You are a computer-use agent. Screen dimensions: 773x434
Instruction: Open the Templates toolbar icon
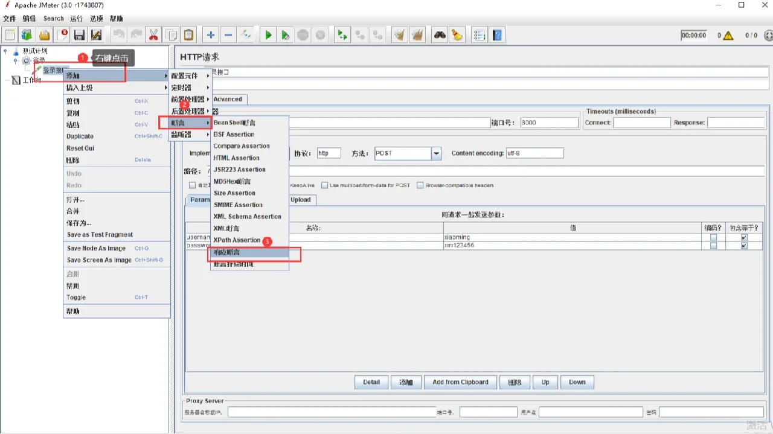pyautogui.click(x=27, y=35)
